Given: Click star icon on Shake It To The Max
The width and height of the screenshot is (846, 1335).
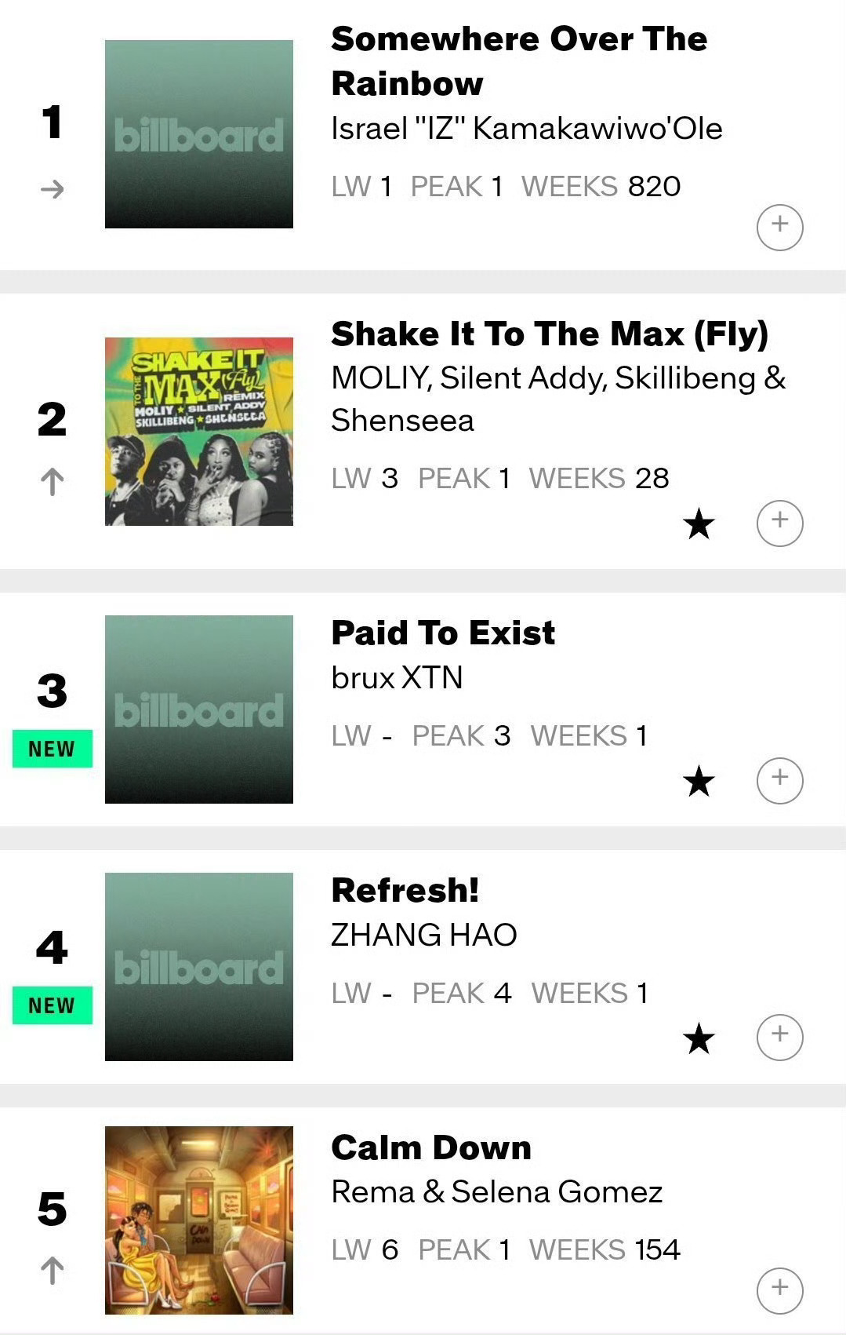Looking at the screenshot, I should click(x=699, y=523).
